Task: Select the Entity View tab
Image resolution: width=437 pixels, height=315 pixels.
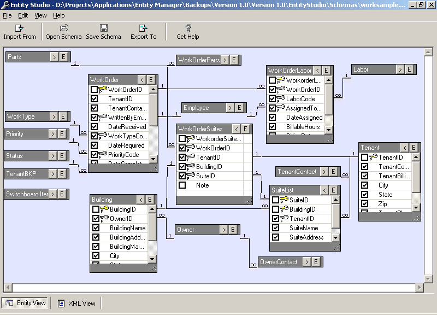Action: 26,303
